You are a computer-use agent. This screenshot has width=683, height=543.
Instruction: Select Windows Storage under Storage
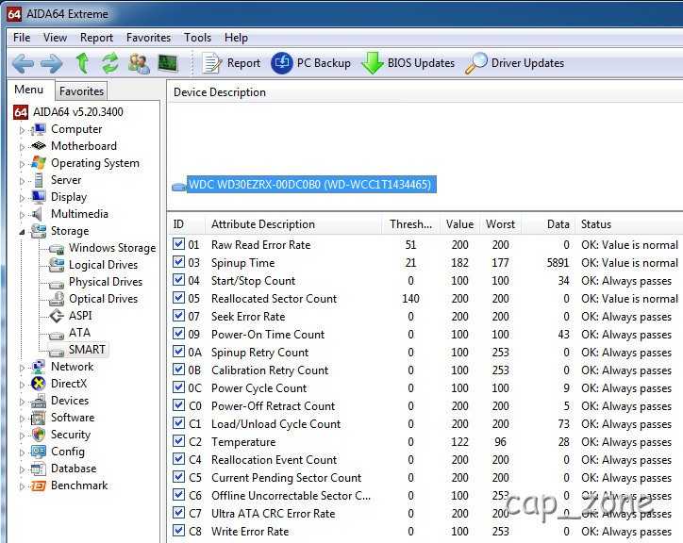[112, 248]
